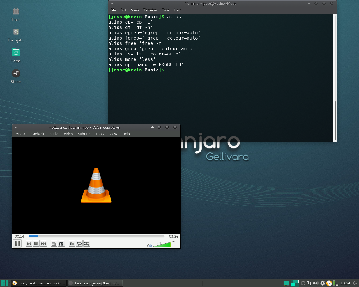Screen dimensions: 359x287
Task: Toggle the VLC playlist view
Action: [x=72, y=244]
